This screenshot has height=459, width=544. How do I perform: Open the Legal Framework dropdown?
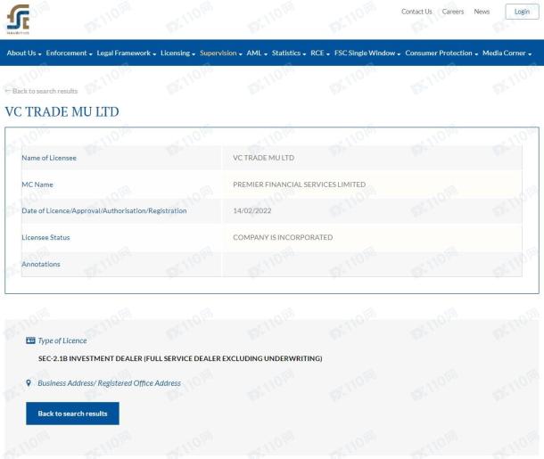coord(127,53)
